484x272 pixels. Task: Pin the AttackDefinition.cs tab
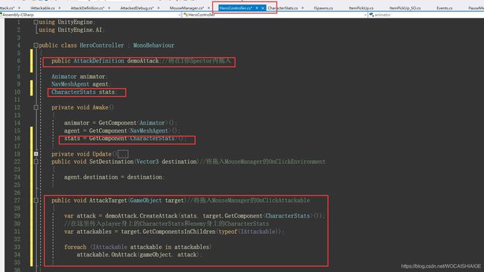[x=109, y=8]
